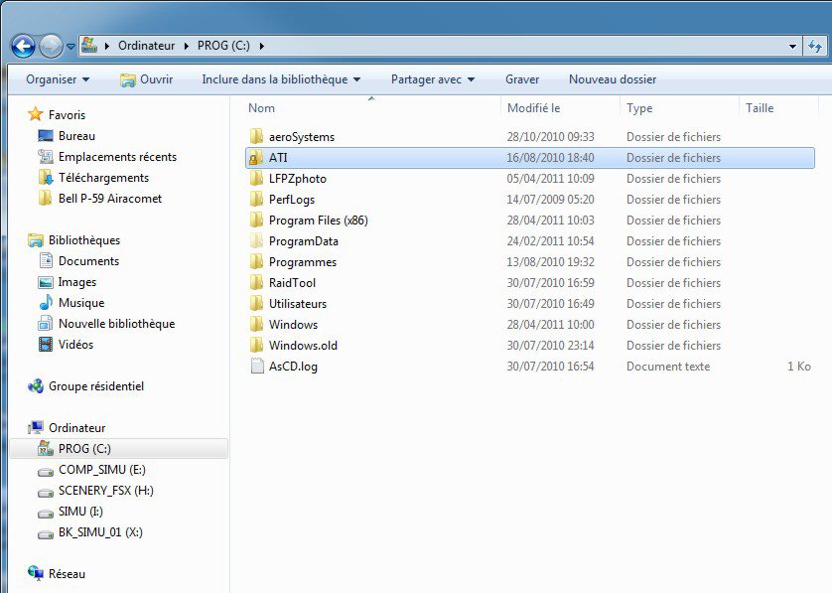Click the date 30/07/2010 23:14
The width and height of the screenshot is (832, 593).
[x=550, y=345]
